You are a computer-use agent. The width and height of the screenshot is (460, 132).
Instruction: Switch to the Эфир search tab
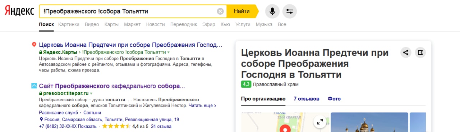(209, 24)
